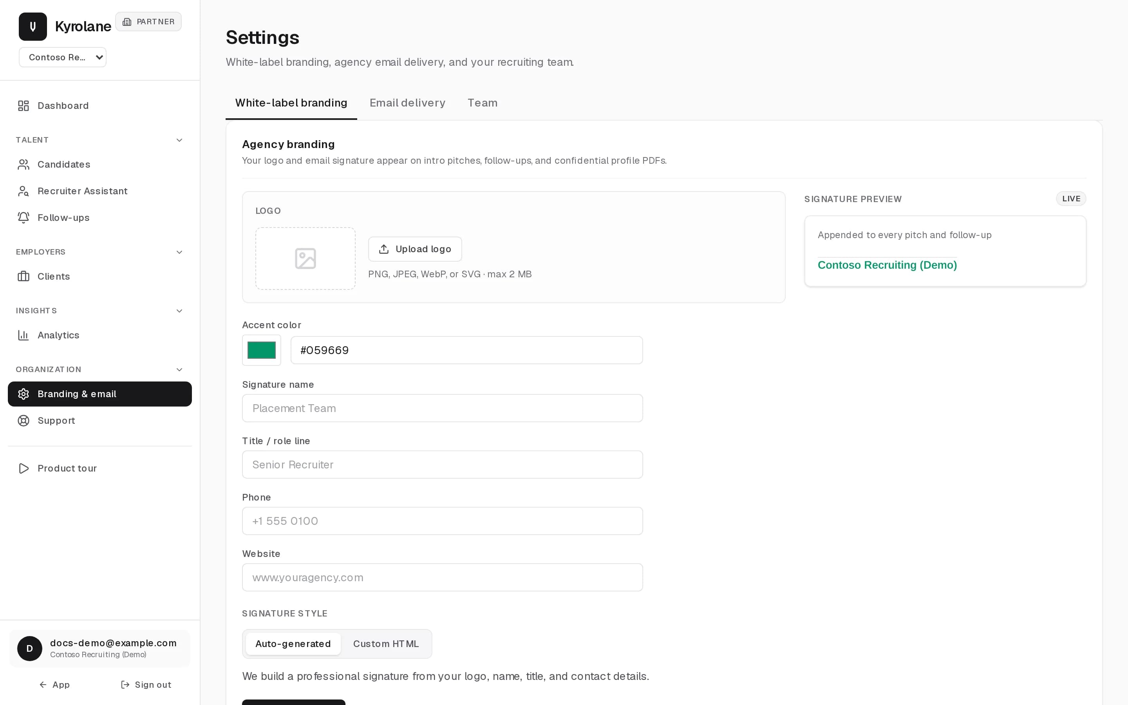Open the Contoso Re... organization dropdown
The height and width of the screenshot is (705, 1128).
click(x=62, y=57)
